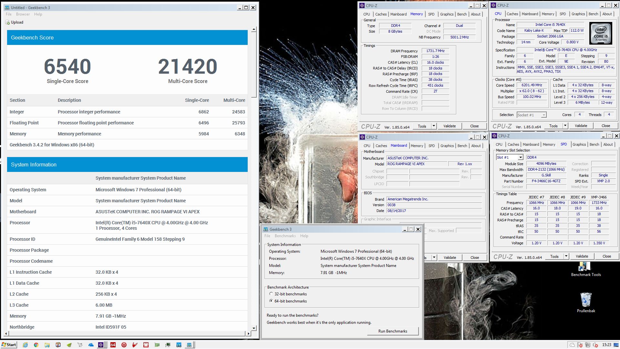The height and width of the screenshot is (349, 620).
Task: Click Tools button in CPU-Z CPU window
Action: pos(553,126)
